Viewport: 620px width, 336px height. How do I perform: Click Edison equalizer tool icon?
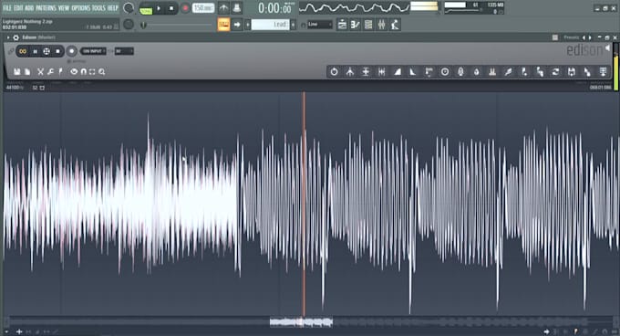492,71
